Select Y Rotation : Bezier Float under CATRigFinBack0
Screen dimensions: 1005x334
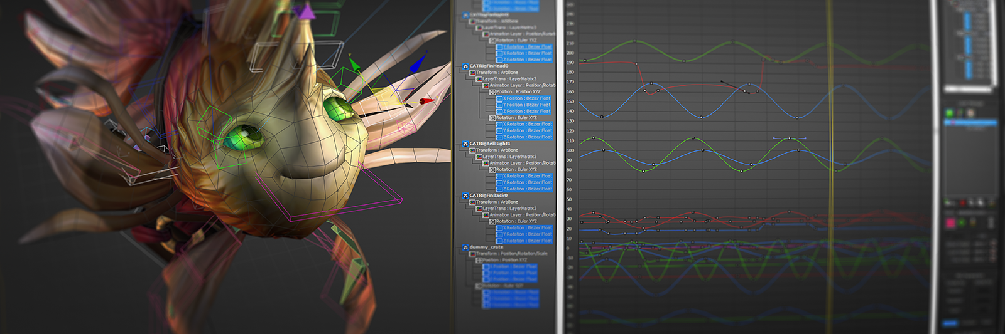click(524, 234)
